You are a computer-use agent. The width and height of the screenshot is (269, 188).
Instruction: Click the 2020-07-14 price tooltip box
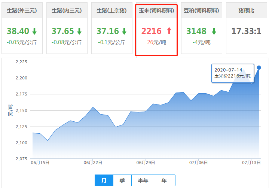click(x=232, y=73)
